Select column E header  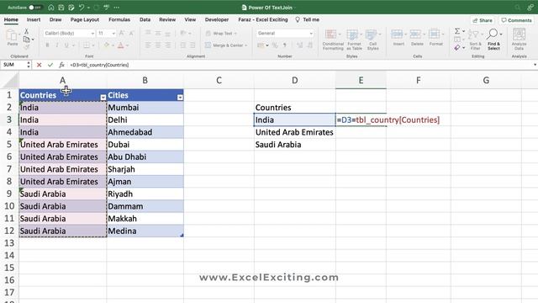click(361, 81)
